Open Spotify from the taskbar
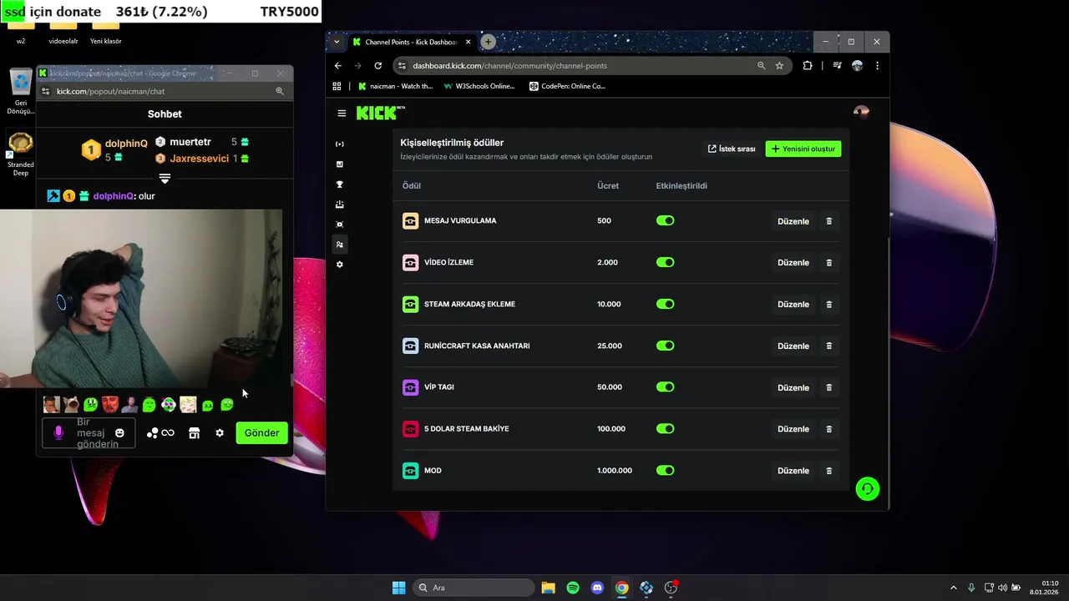 click(x=573, y=588)
